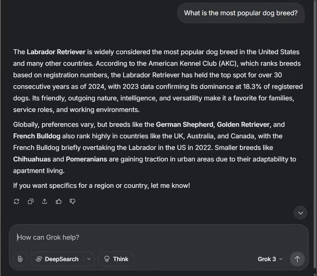Send the message with the arrow button

(297, 259)
